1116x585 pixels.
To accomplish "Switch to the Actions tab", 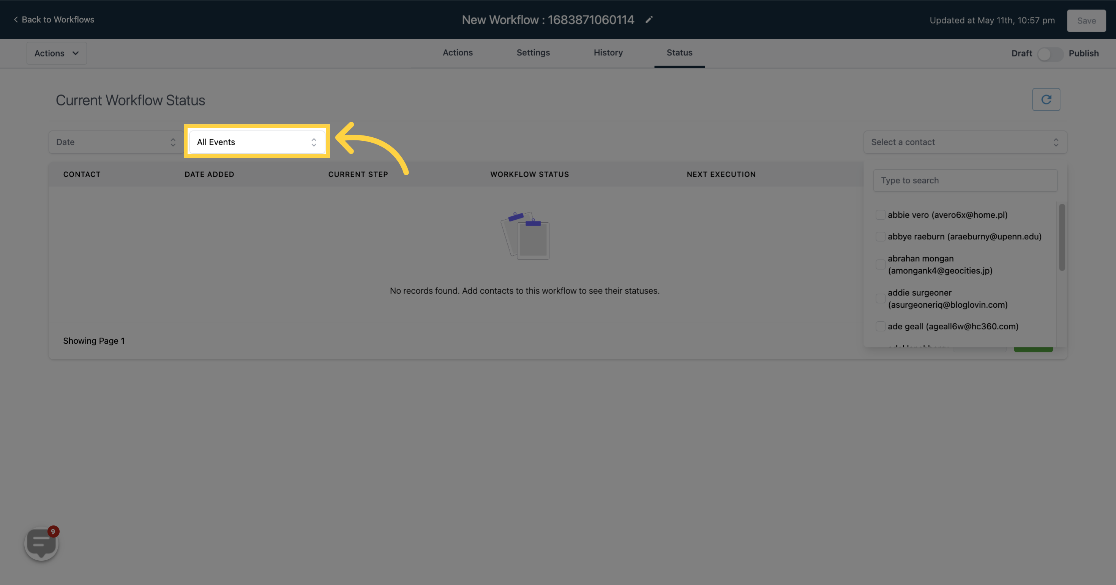I will pos(458,53).
